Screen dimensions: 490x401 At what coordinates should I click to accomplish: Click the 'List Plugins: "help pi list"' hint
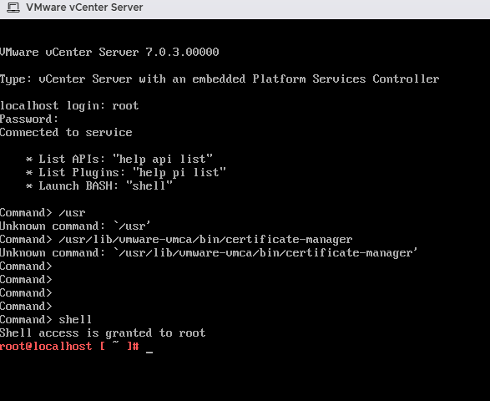coord(125,173)
